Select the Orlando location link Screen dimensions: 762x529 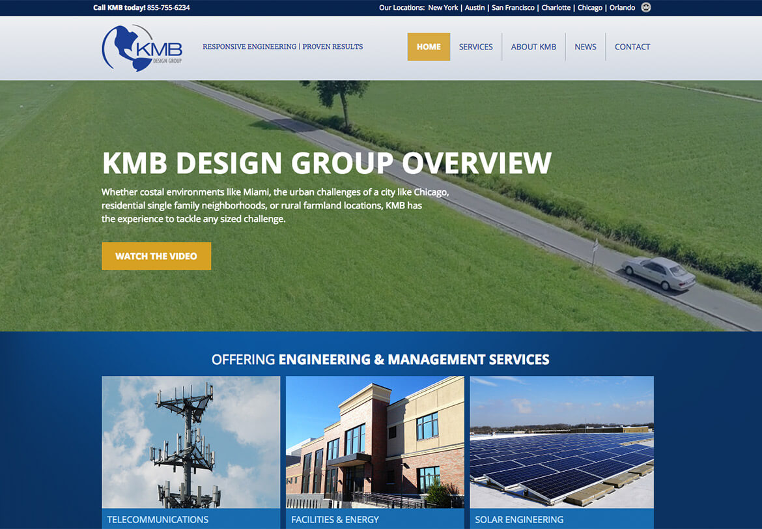coord(622,8)
